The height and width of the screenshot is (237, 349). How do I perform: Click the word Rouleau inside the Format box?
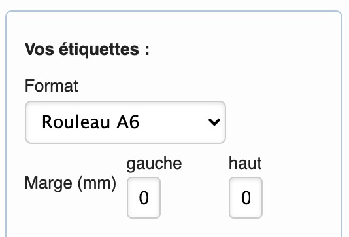tap(76, 122)
